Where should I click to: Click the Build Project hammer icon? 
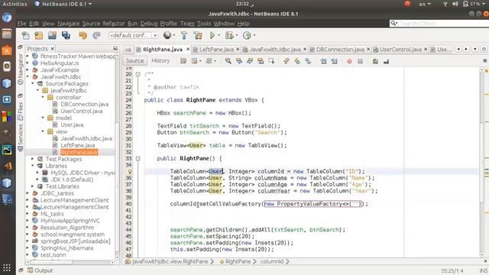point(184,36)
